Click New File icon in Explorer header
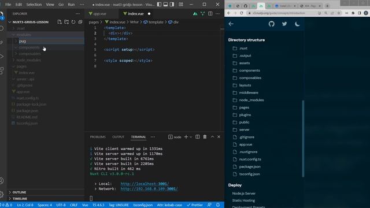 point(60,22)
